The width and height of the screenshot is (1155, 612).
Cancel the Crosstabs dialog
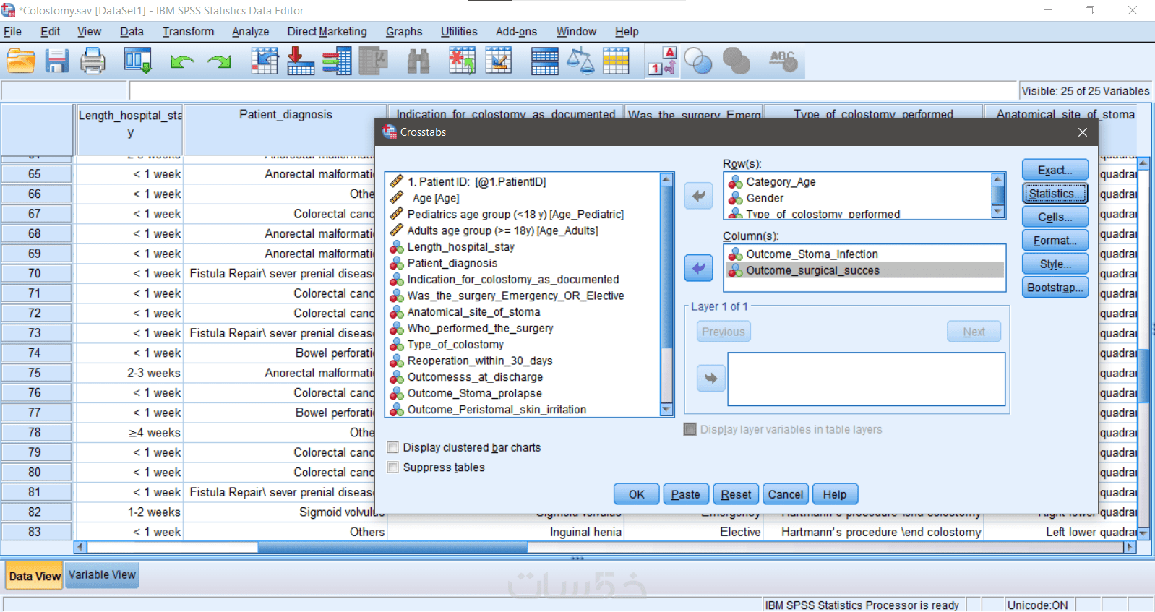click(786, 494)
